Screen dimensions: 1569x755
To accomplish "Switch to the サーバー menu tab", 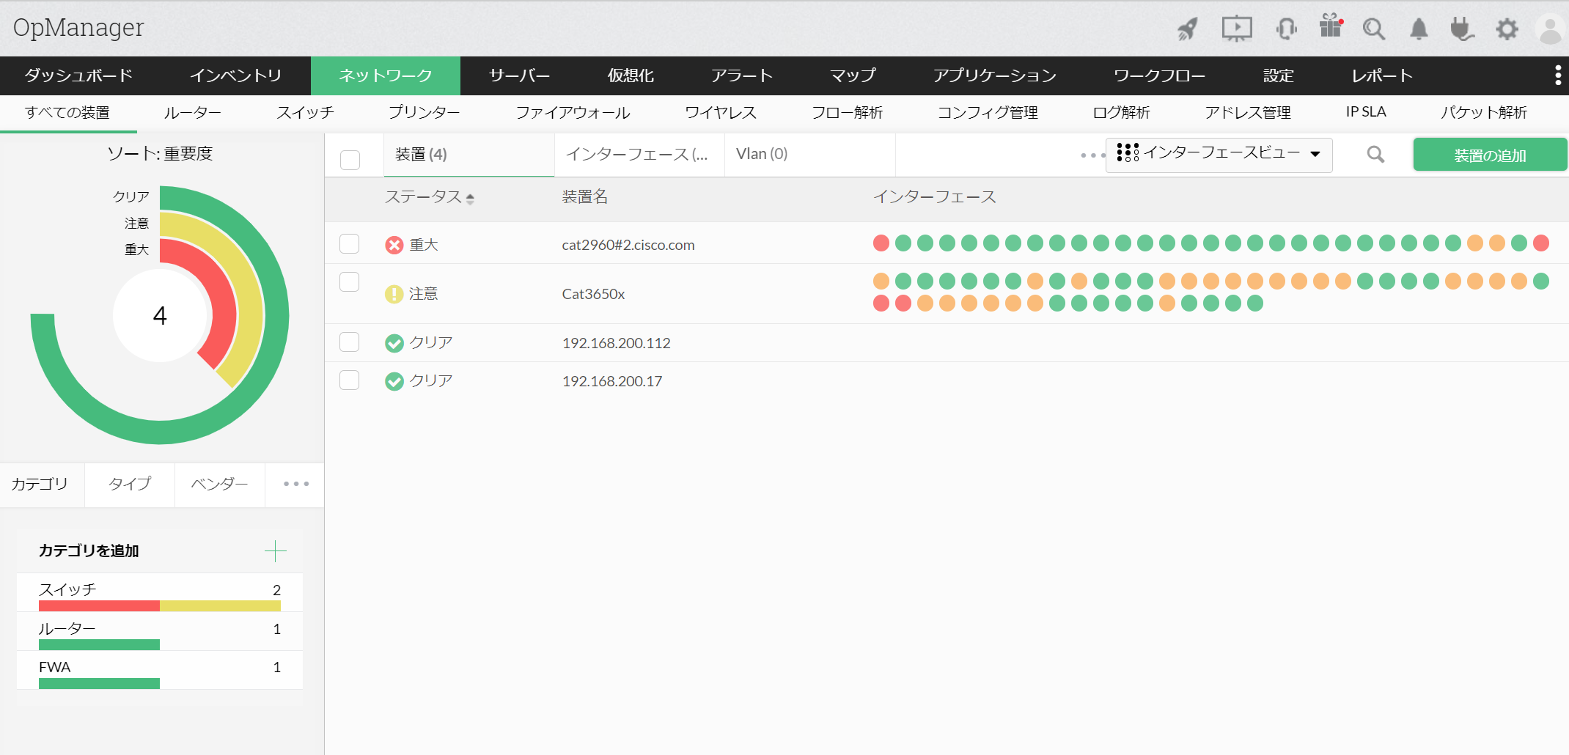I will pos(519,75).
